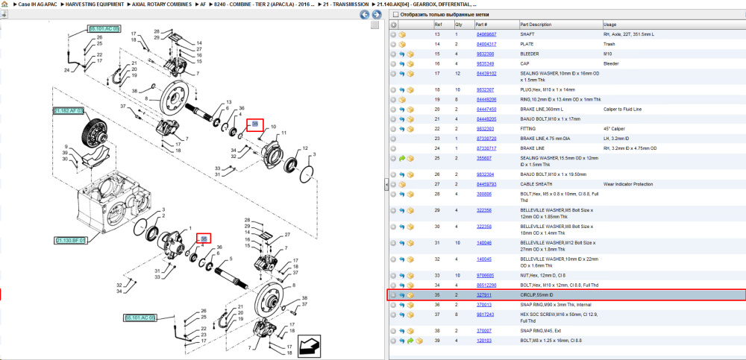Click the box icon for PLATE row
Image resolution: width=746 pixels, height=360 pixels.
402,44
